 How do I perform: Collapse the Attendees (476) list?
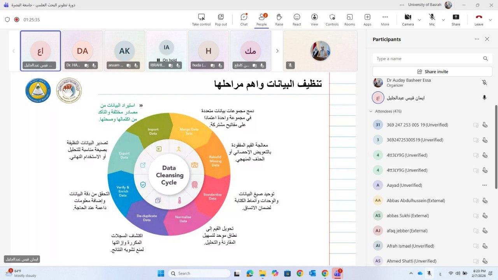(x=371, y=111)
